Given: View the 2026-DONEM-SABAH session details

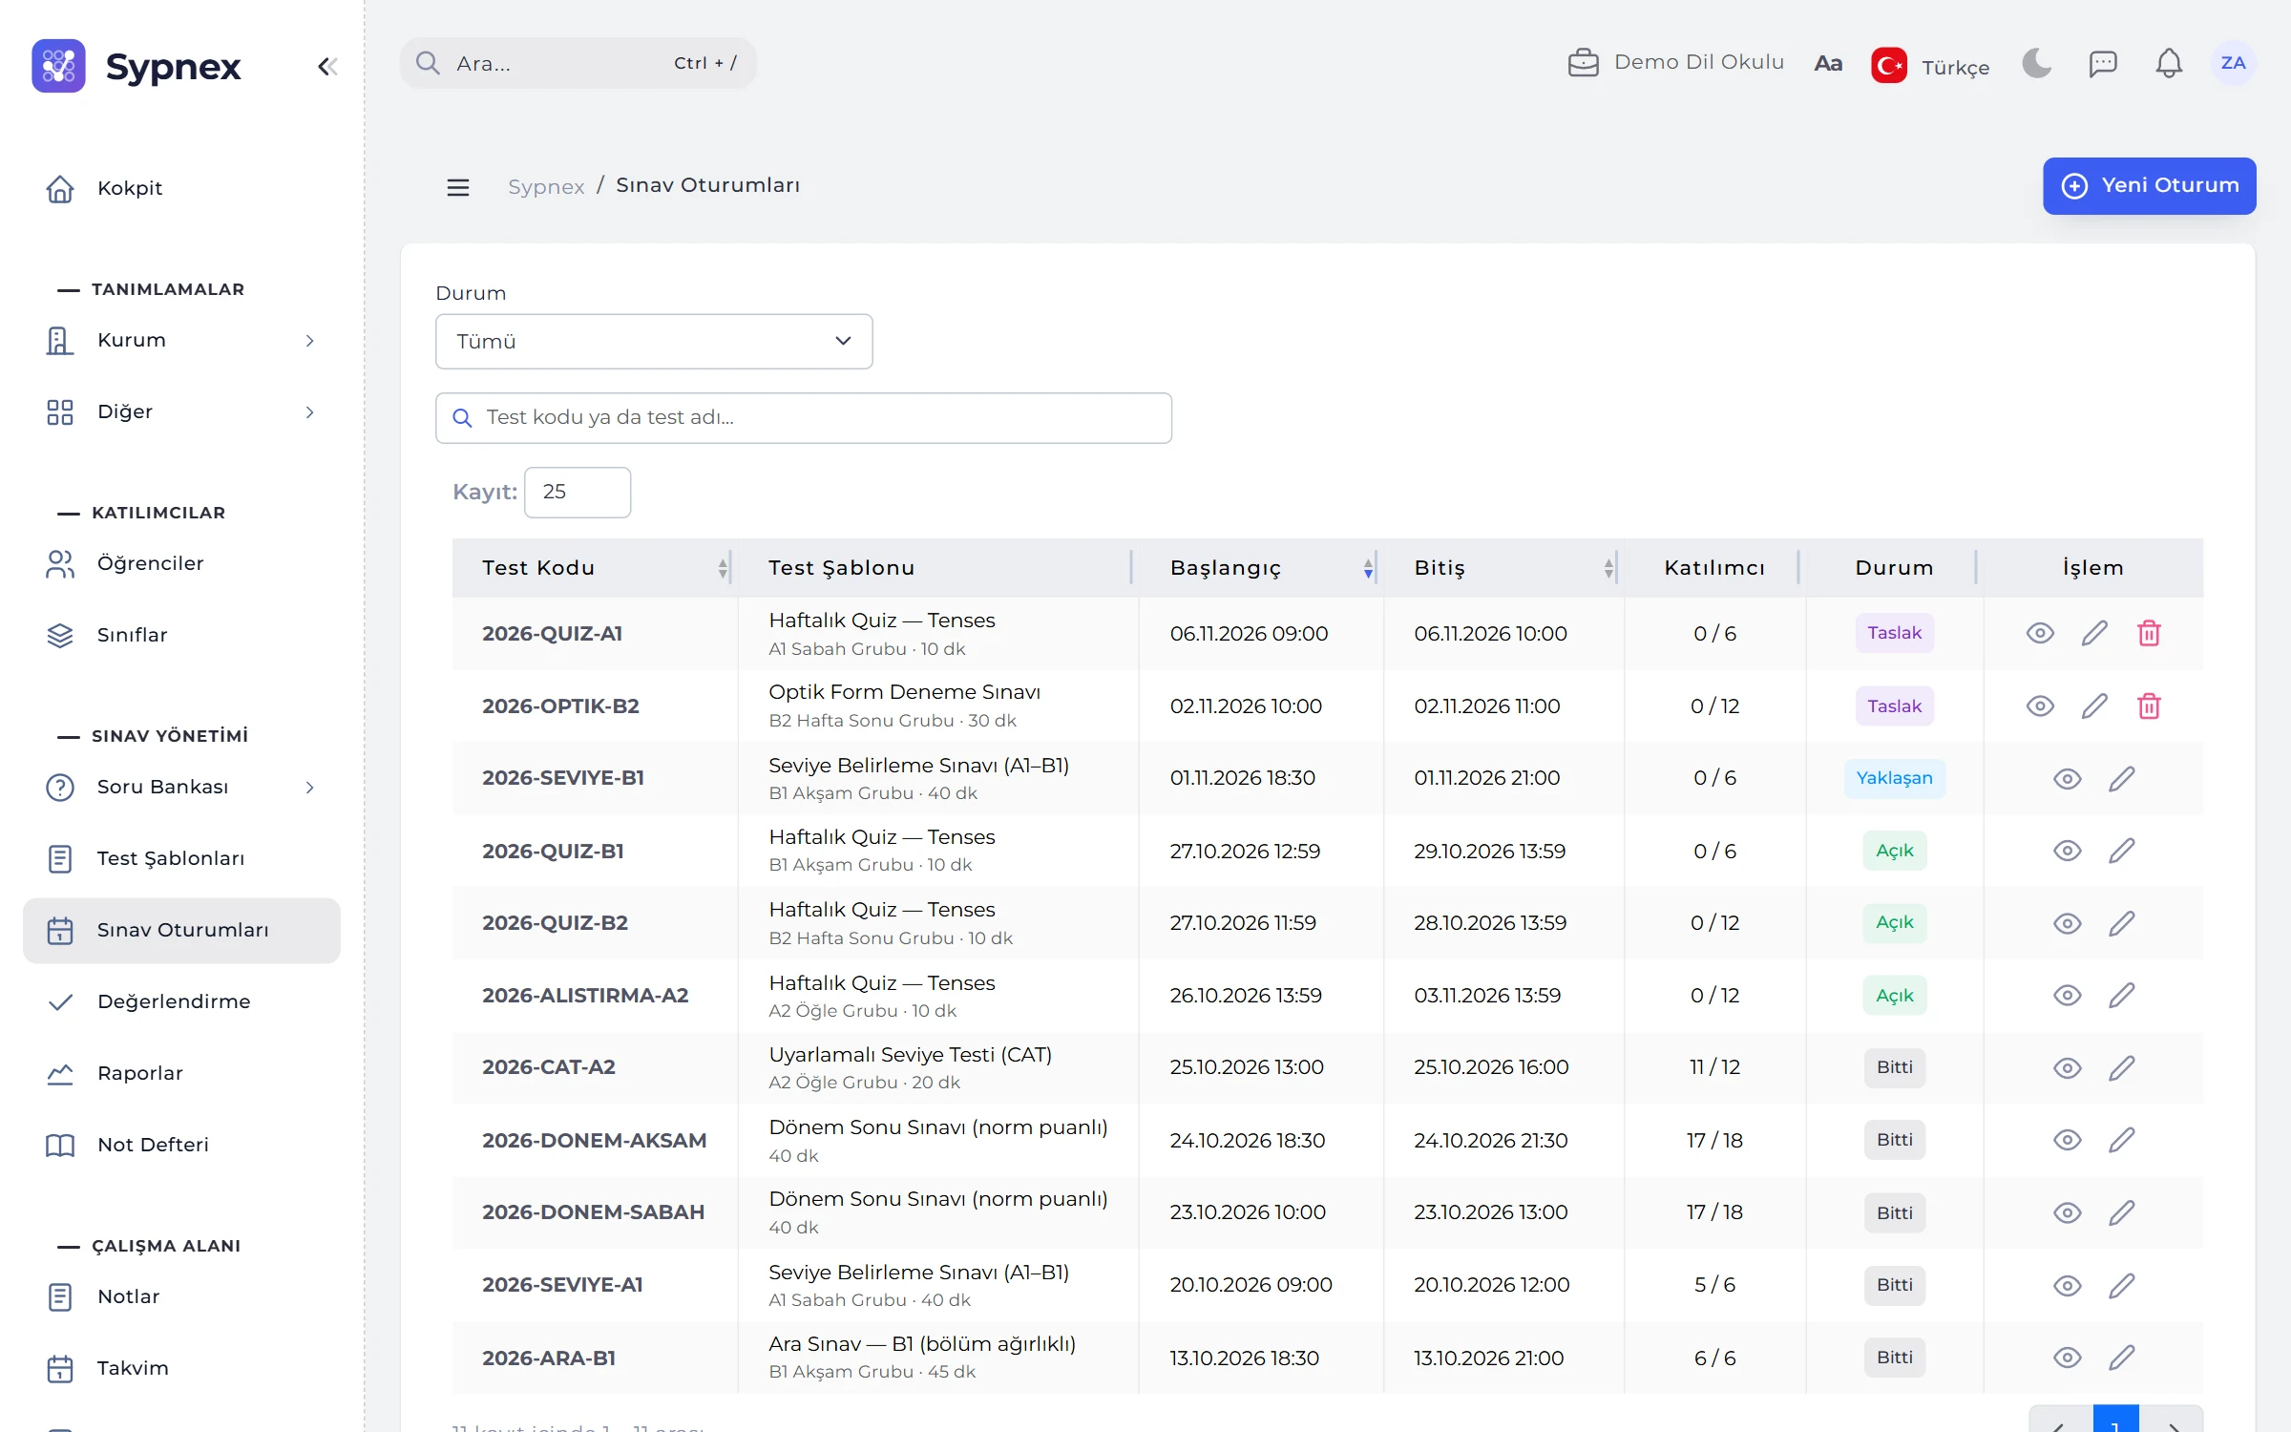Looking at the screenshot, I should [x=2067, y=1212].
